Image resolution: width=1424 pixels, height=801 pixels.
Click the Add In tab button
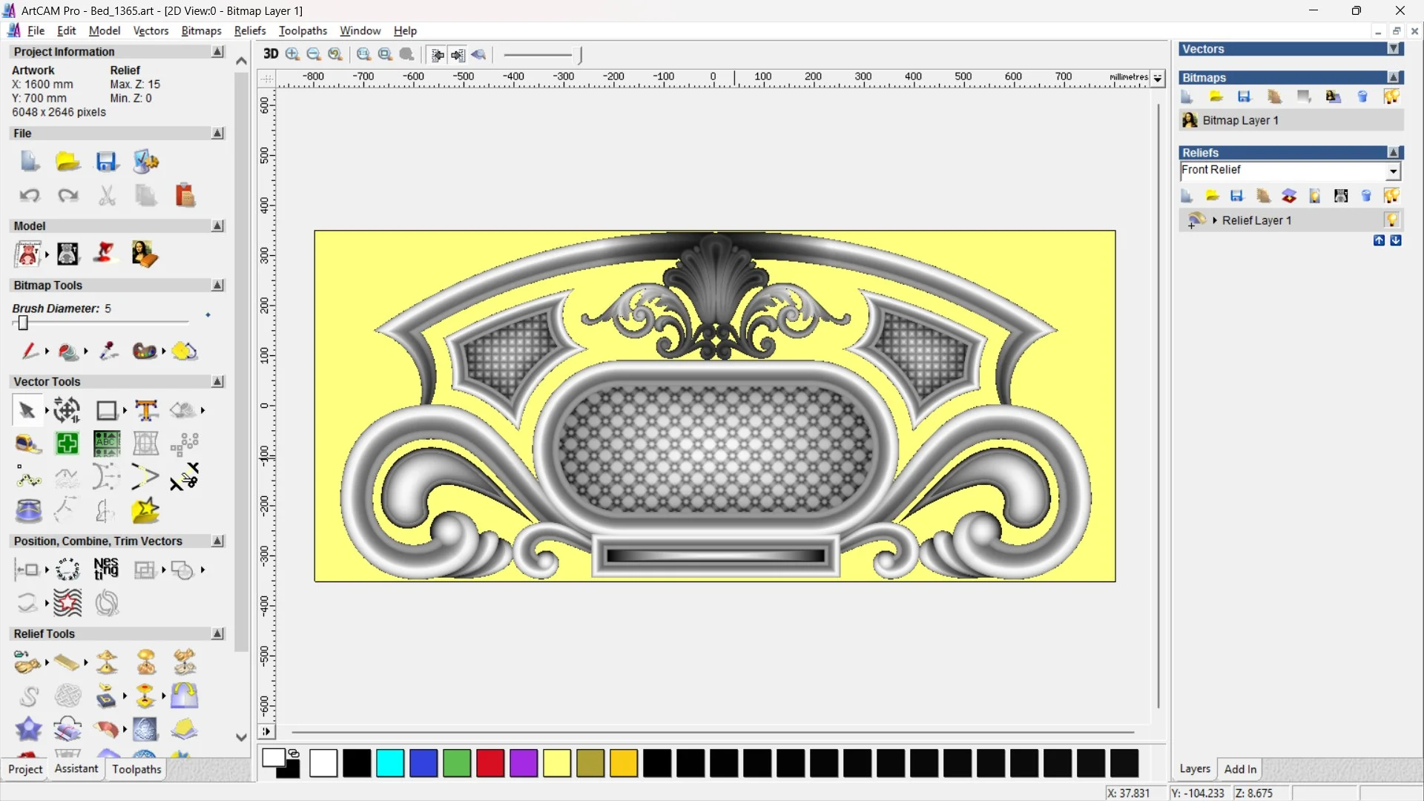(1240, 769)
